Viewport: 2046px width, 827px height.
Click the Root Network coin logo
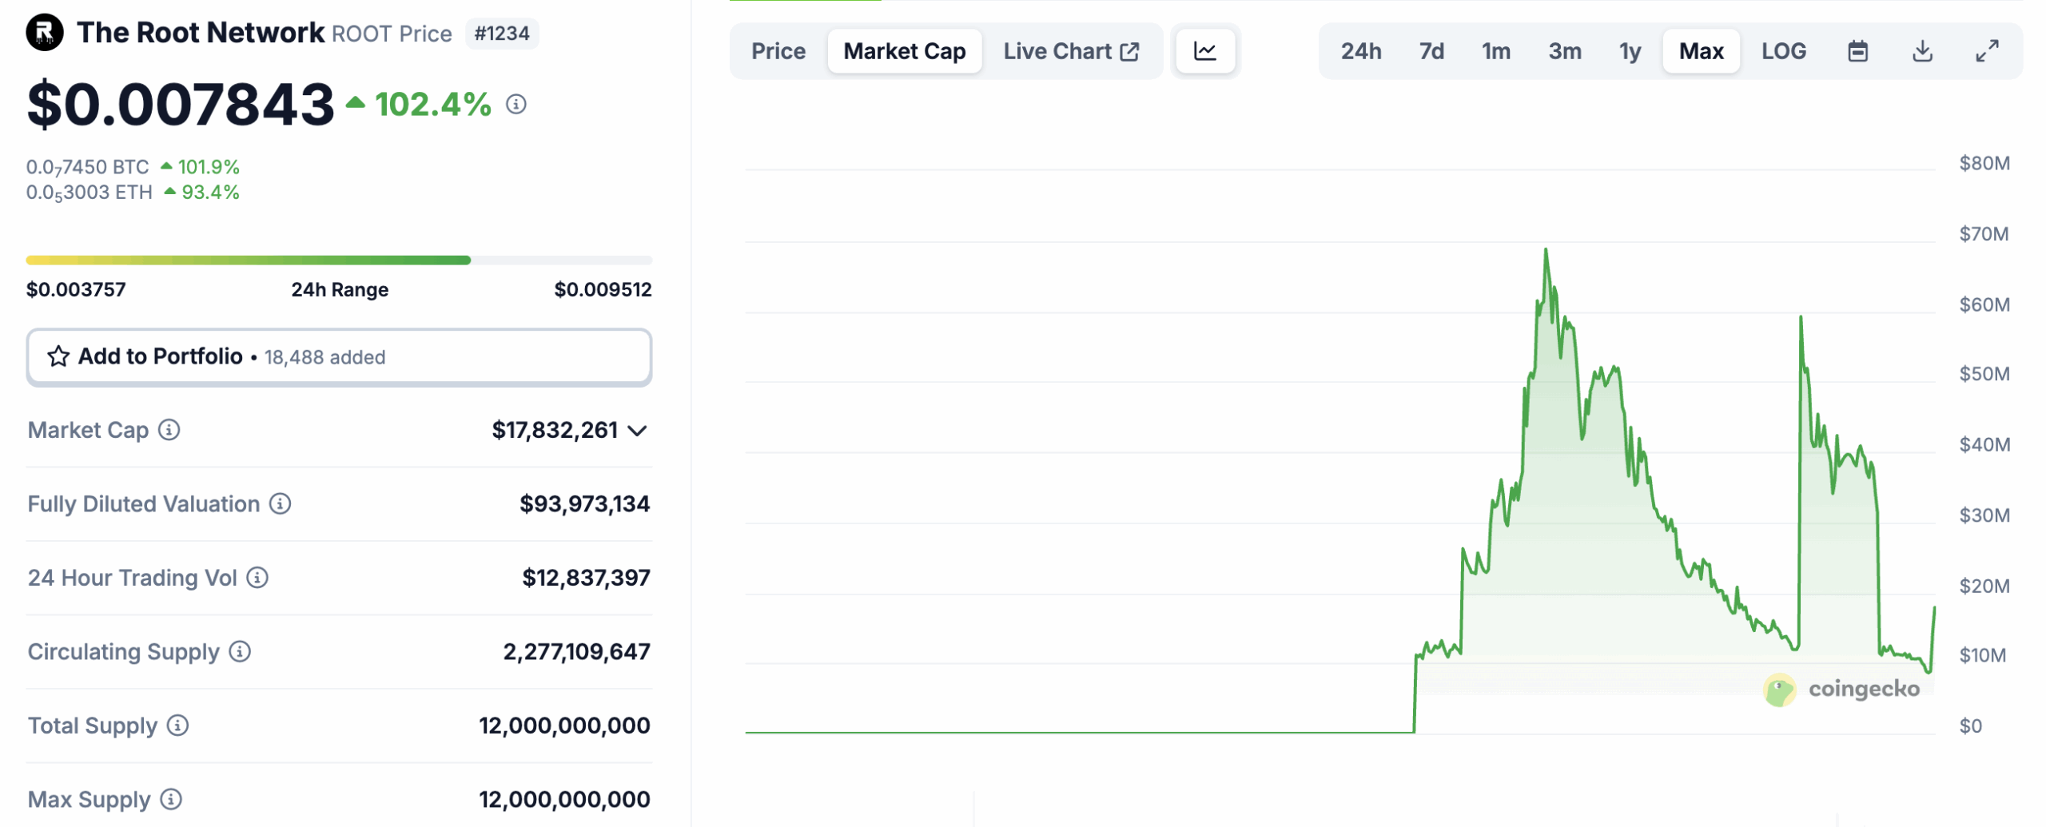click(46, 33)
